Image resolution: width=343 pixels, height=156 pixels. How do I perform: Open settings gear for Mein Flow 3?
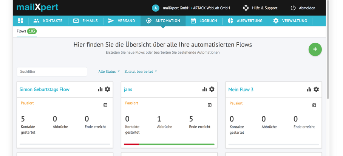(316, 89)
